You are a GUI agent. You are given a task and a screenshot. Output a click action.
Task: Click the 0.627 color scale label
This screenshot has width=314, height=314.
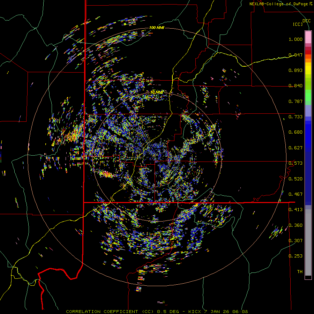click(296, 148)
